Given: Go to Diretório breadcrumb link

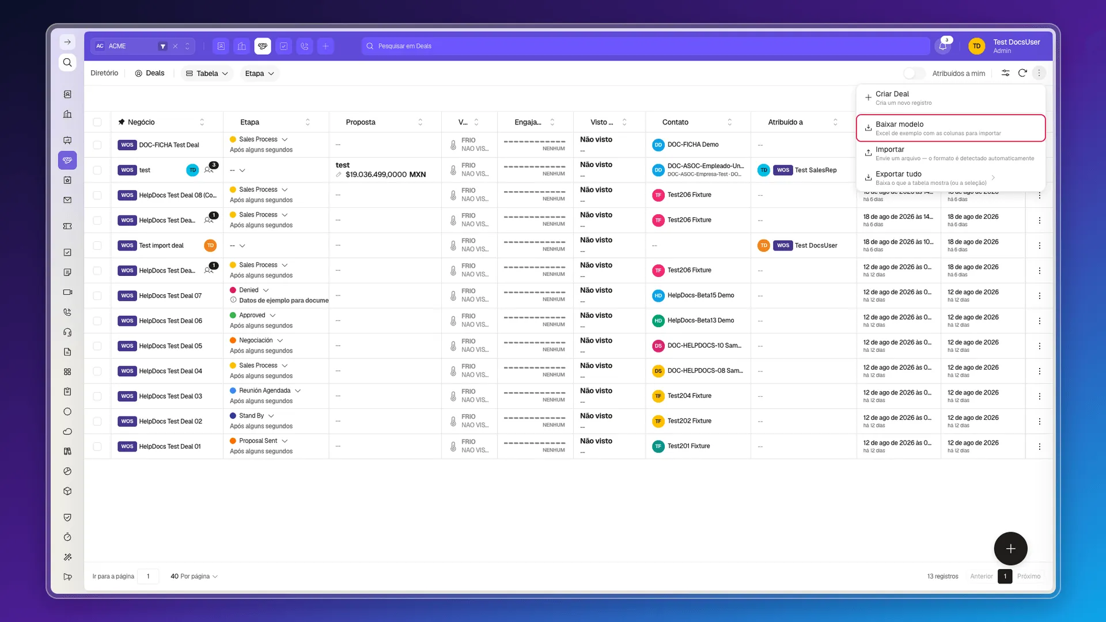Looking at the screenshot, I should point(104,73).
